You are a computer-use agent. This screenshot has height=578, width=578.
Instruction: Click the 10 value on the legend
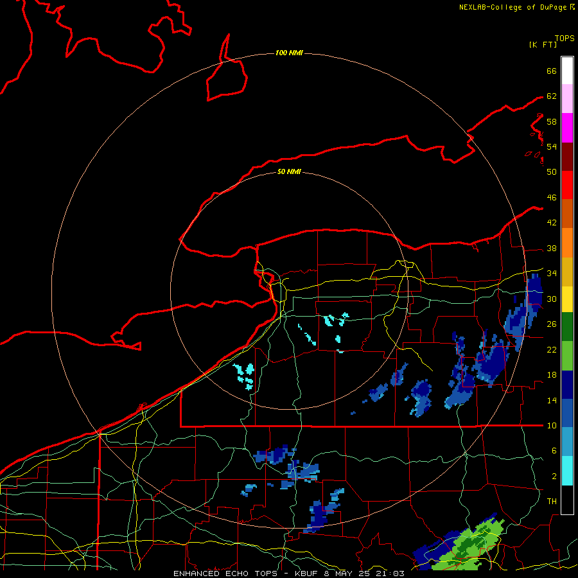pyautogui.click(x=552, y=426)
